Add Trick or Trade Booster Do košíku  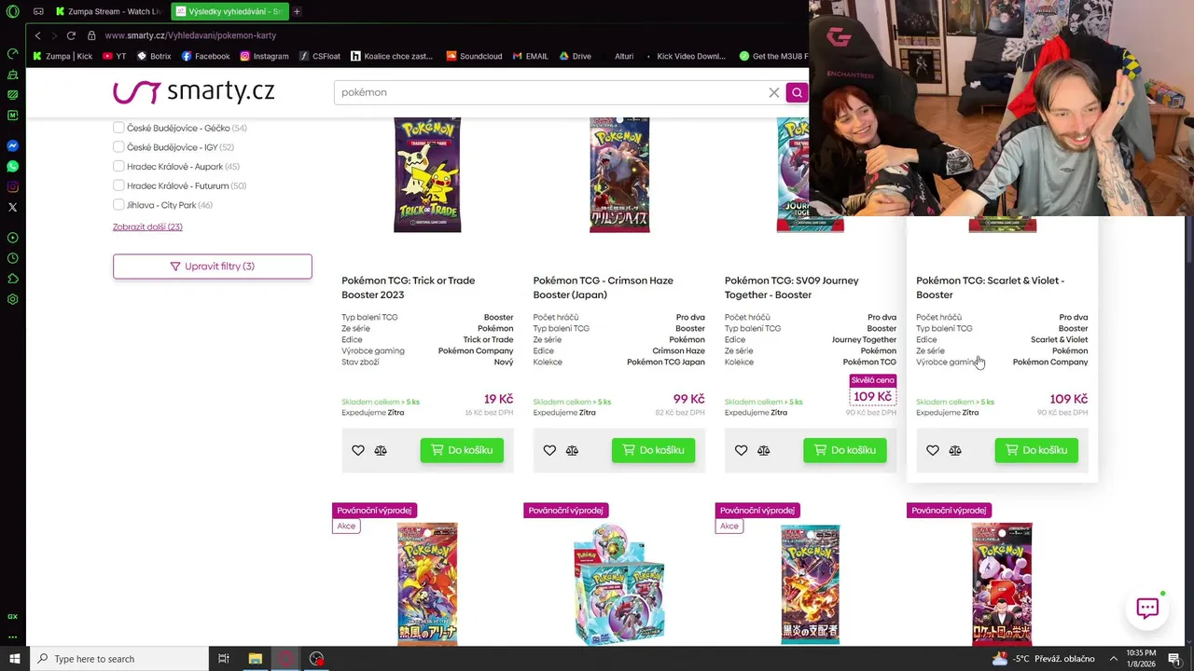coord(462,450)
